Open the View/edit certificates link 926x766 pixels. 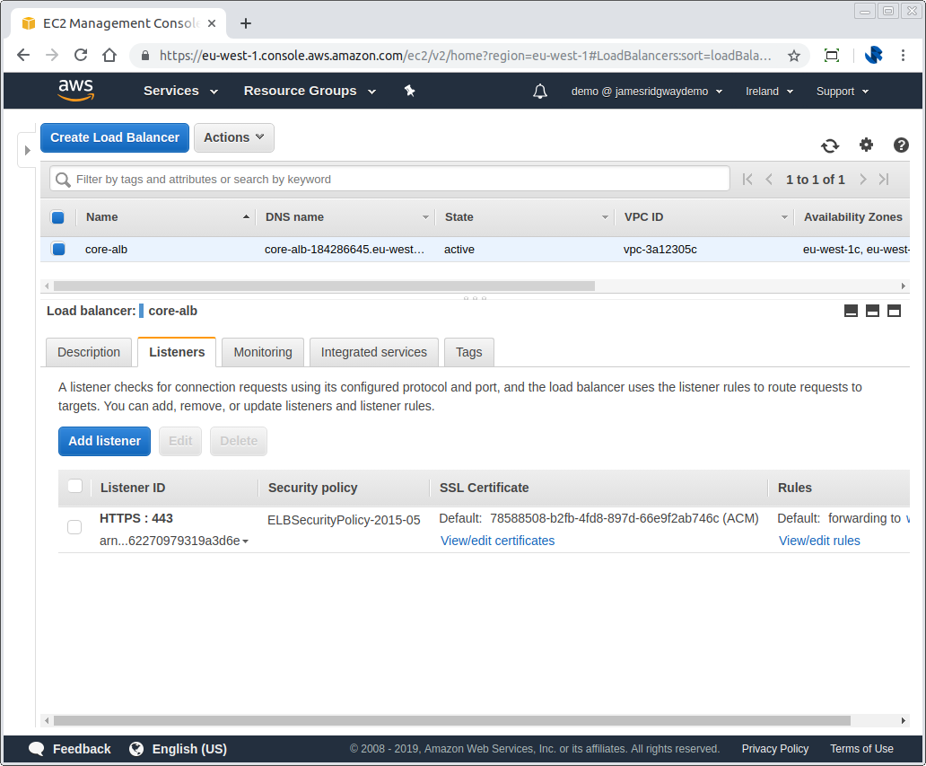pyautogui.click(x=497, y=541)
